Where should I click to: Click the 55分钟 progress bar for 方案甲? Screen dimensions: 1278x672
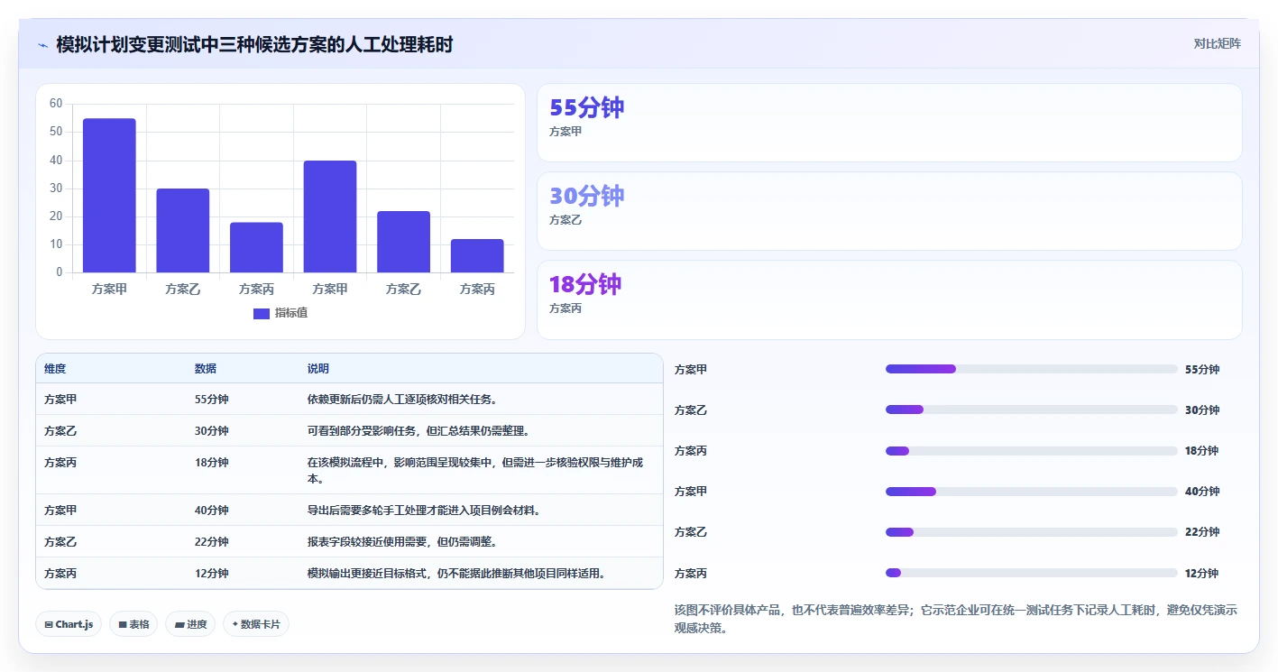tap(1032, 369)
